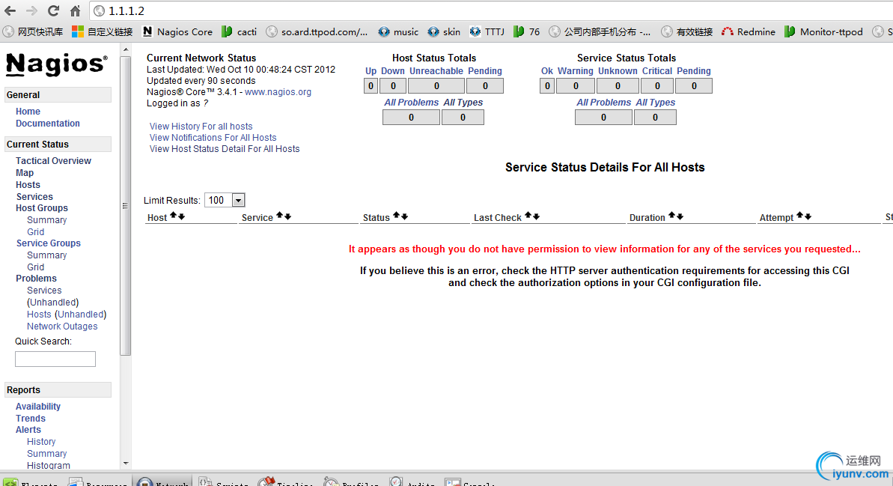Open the bookmark labeled 76
The width and height of the screenshot is (893, 486).
pos(526,32)
